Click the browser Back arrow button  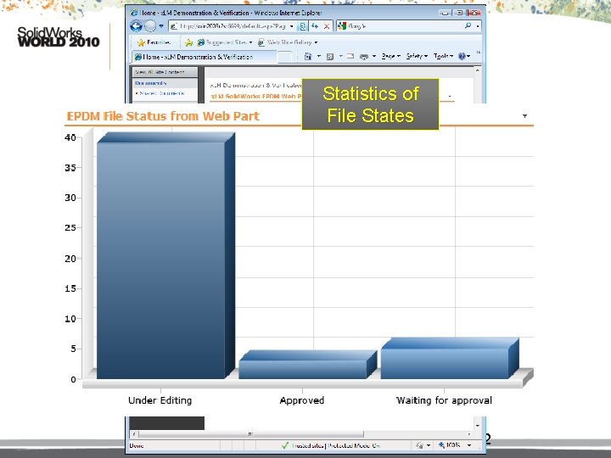(136, 26)
